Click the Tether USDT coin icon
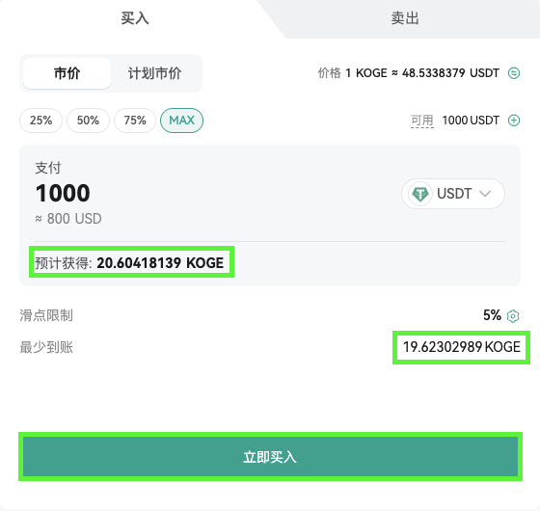 point(420,194)
